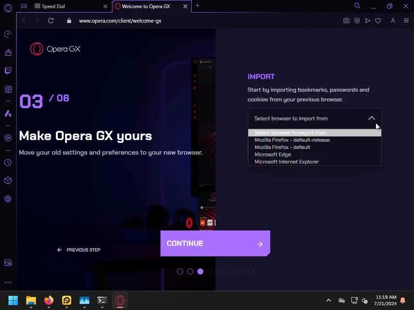This screenshot has width=414, height=310.
Task: Take a snapshot with camera icon
Action: pos(346,21)
